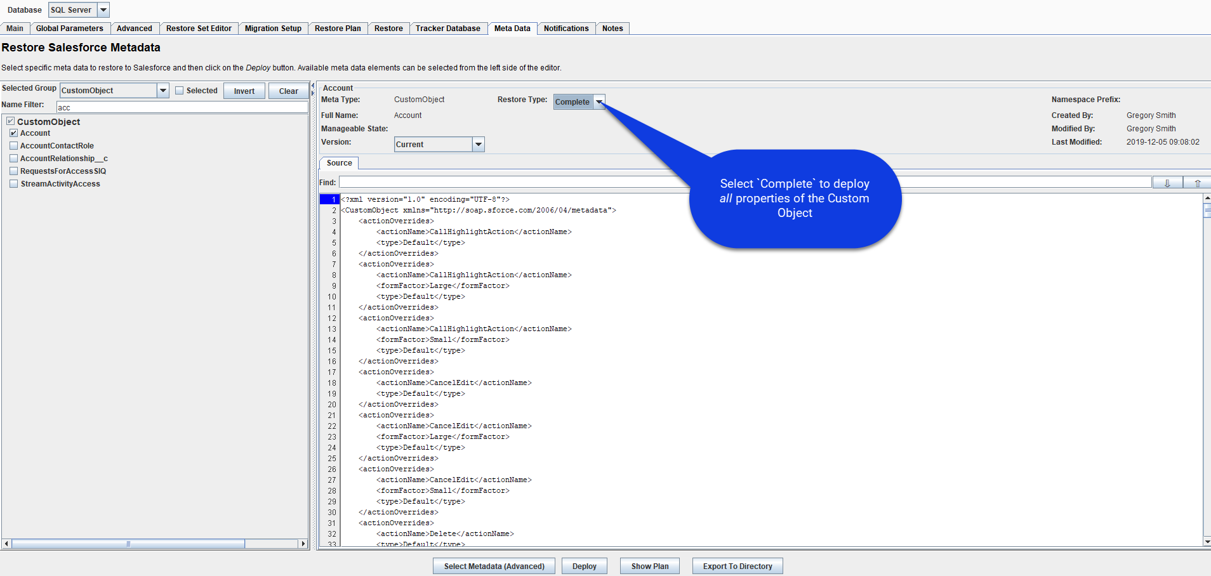This screenshot has width=1211, height=576.
Task: Click the Show Plan button
Action: 650,566
